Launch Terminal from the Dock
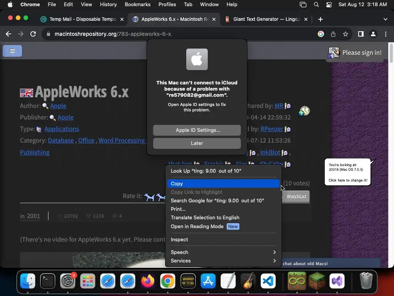The height and width of the screenshot is (296, 394). 48,281
